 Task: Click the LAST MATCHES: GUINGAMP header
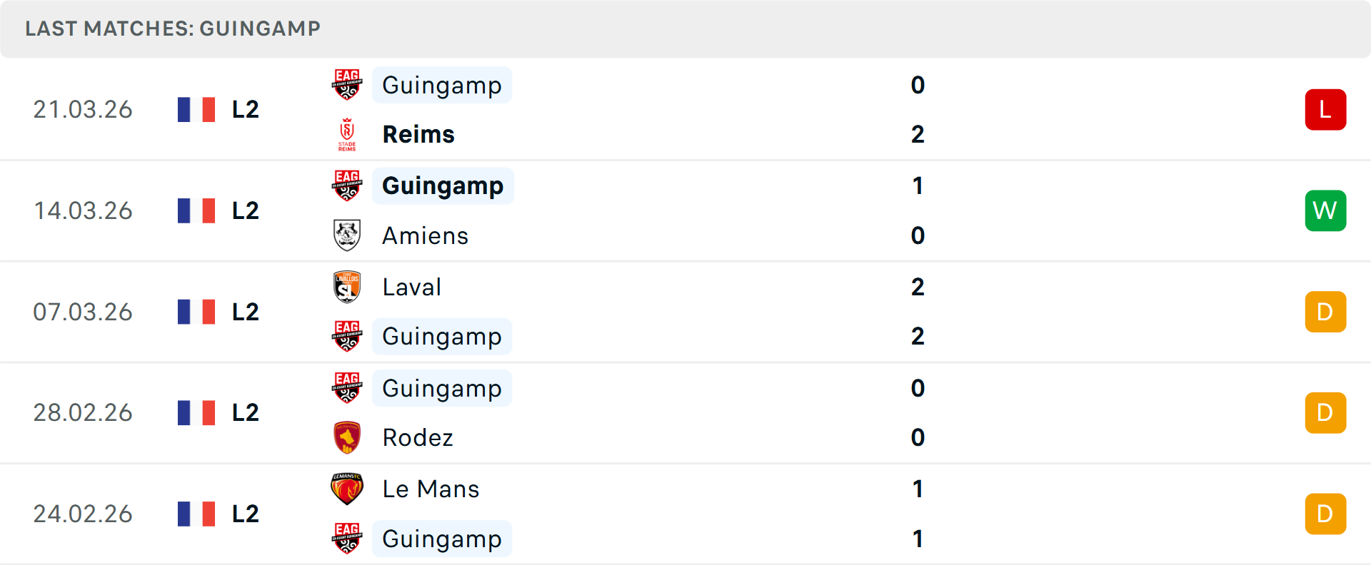[171, 29]
